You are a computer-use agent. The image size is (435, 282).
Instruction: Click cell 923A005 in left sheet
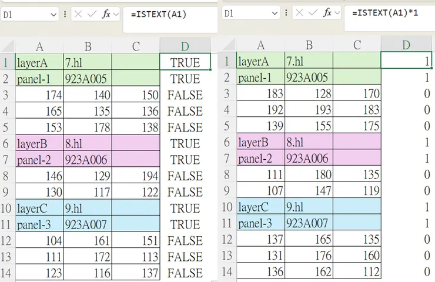(x=88, y=79)
